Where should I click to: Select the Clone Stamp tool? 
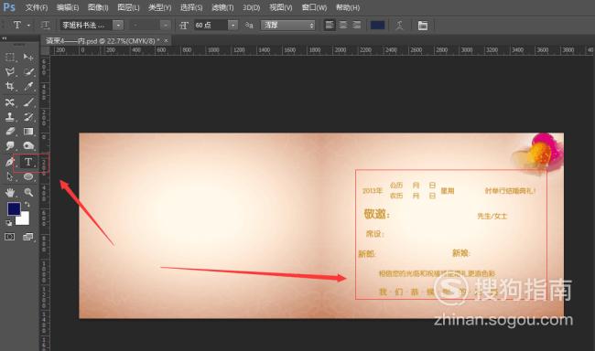point(10,117)
